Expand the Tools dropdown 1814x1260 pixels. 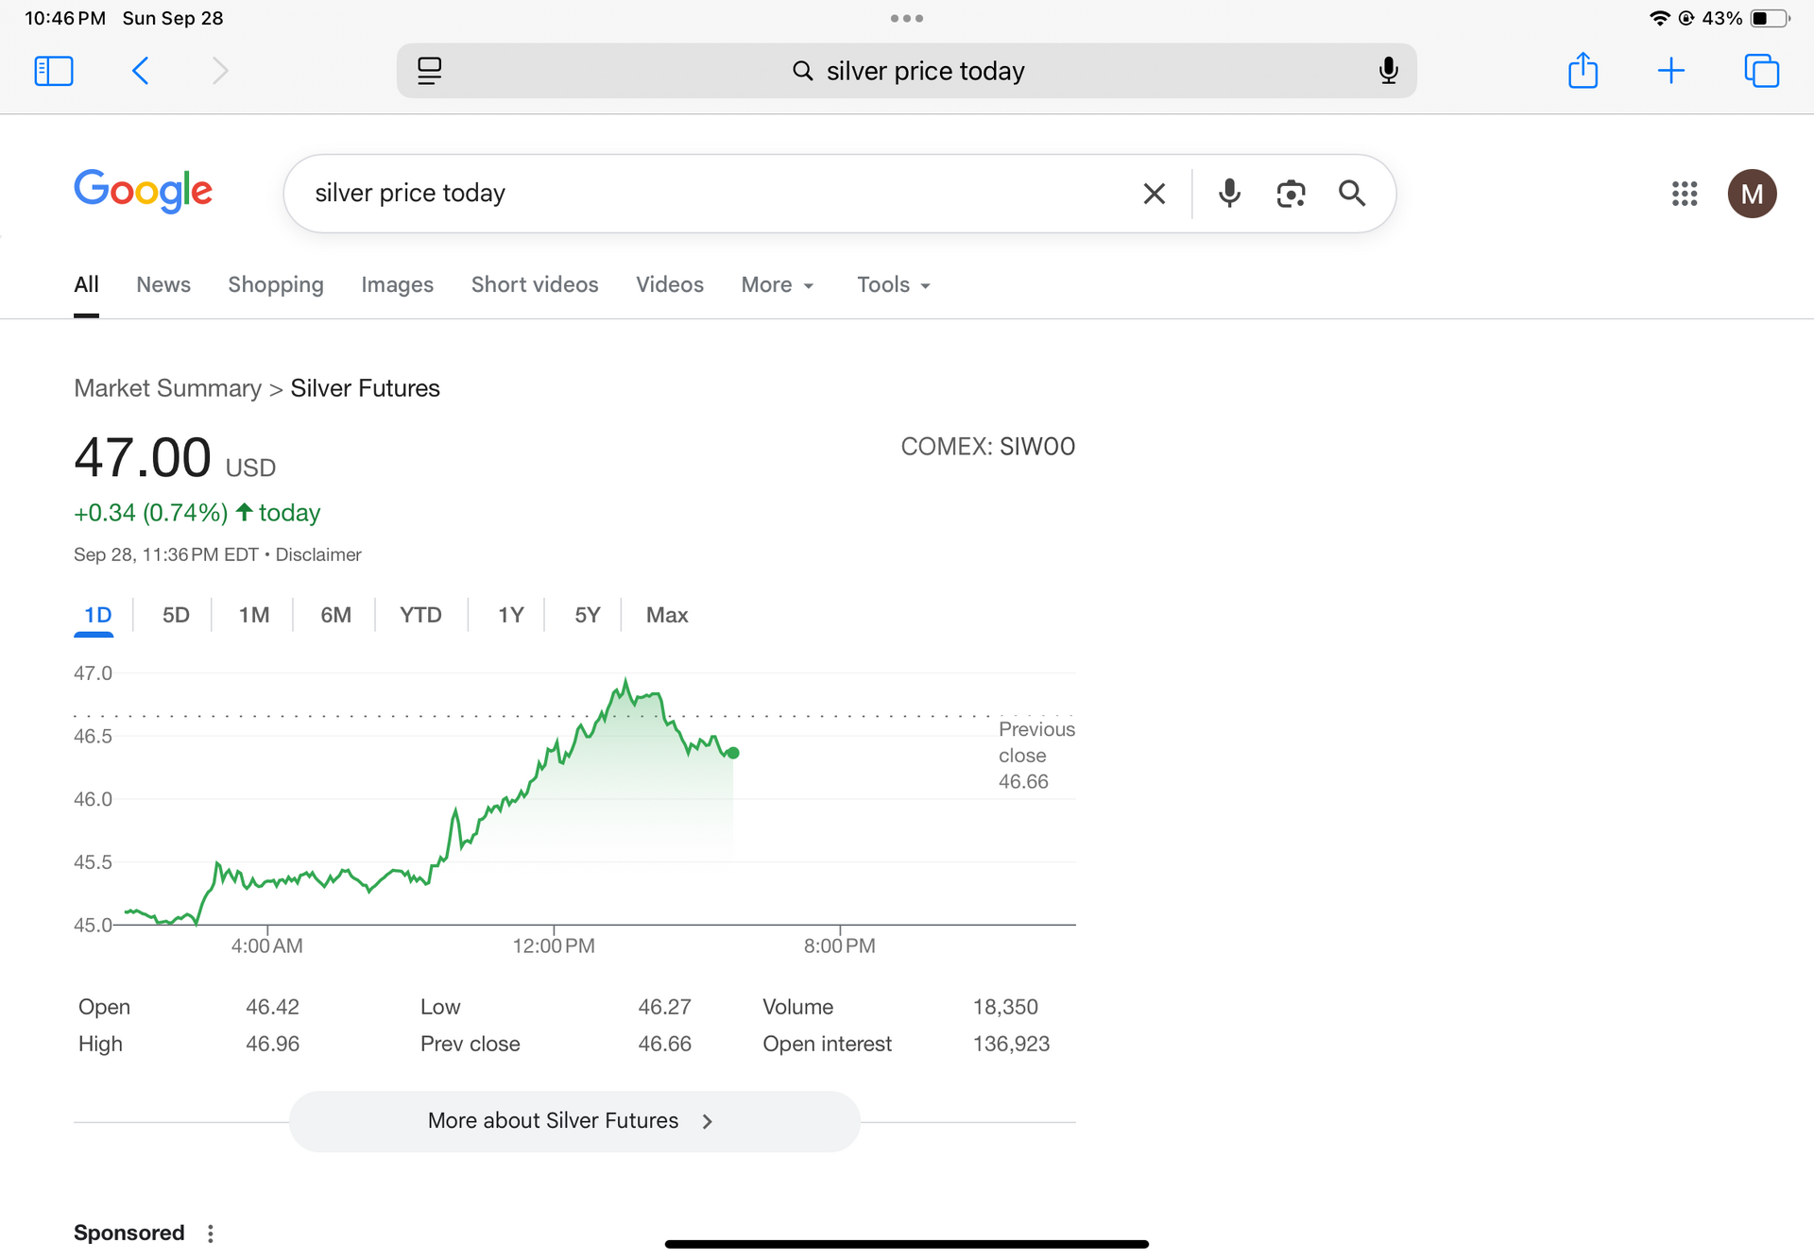[x=893, y=285]
